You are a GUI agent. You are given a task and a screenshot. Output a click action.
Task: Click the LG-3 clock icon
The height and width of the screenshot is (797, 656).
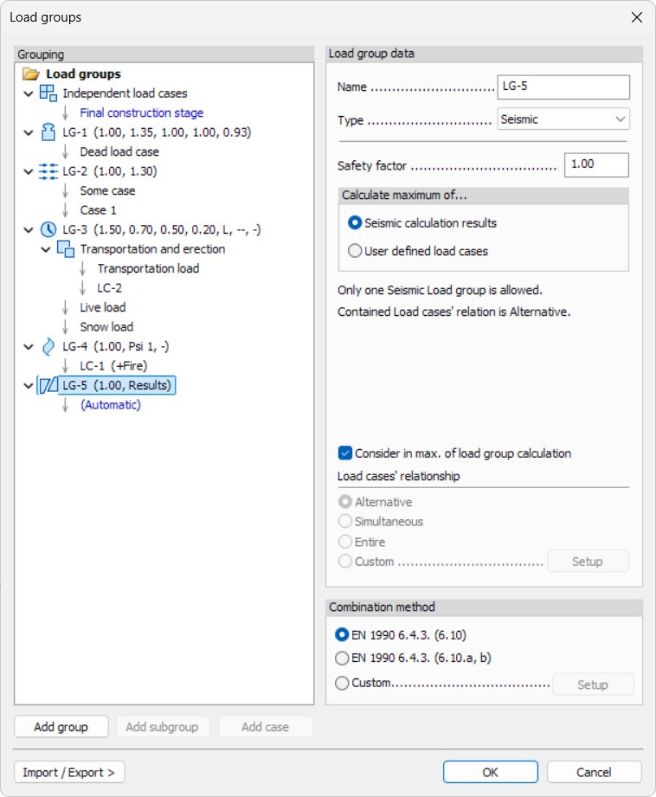48,230
